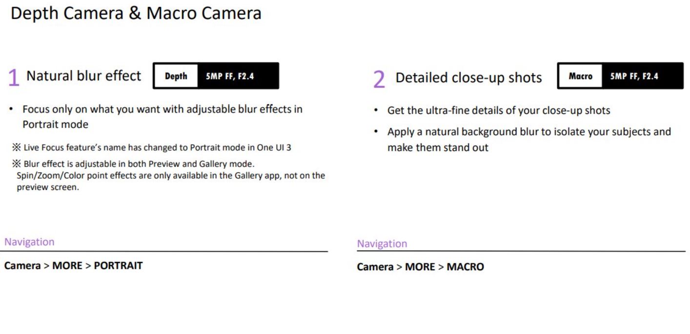Click MORE in the PORTRAIT navigation path
Image resolution: width=690 pixels, height=334 pixels.
pyautogui.click(x=67, y=266)
